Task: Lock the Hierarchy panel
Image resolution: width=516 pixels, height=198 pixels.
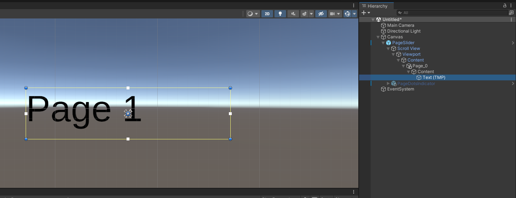Action: coord(505,6)
